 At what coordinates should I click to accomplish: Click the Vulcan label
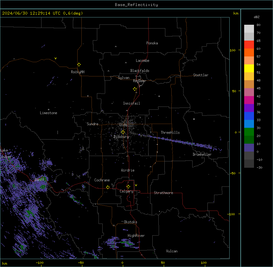click(172, 251)
